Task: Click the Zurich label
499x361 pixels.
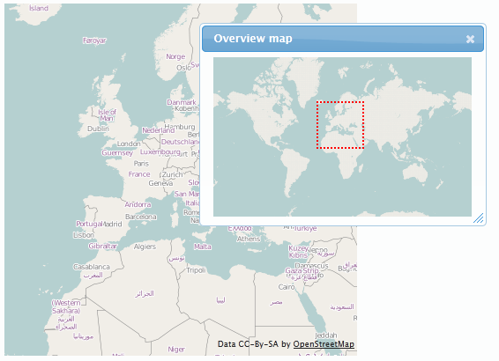Action: [173, 175]
